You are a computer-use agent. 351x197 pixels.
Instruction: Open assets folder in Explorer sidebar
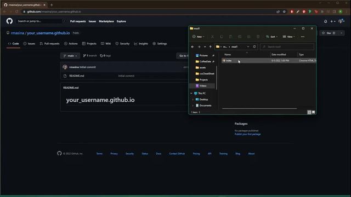pyautogui.click(x=202, y=67)
